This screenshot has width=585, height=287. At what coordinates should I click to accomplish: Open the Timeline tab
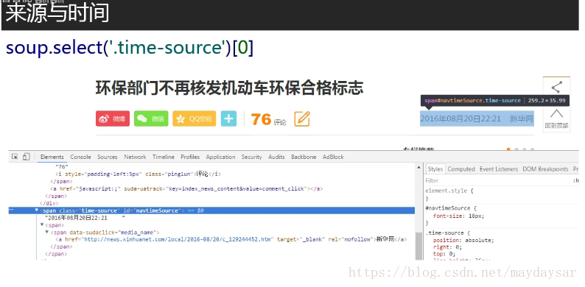point(164,157)
